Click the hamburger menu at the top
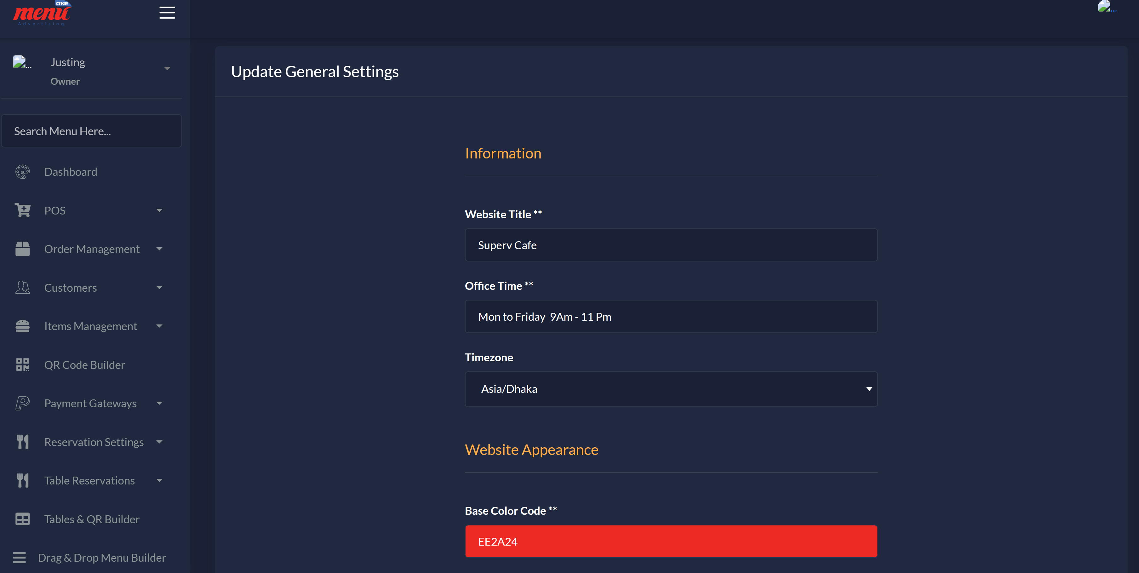Image resolution: width=1139 pixels, height=573 pixels. 167,13
